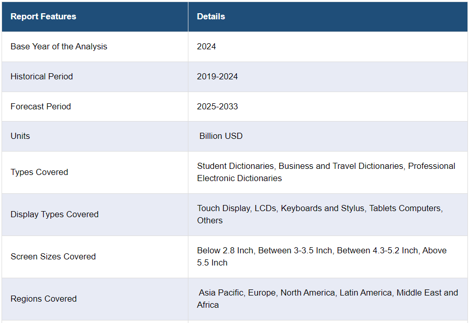Click the 2025-2033 forecast value

coord(217,107)
